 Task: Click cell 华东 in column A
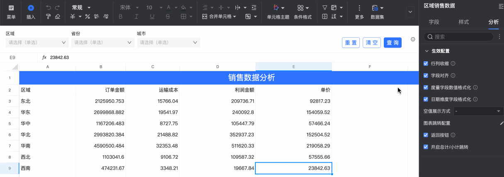point(47,112)
